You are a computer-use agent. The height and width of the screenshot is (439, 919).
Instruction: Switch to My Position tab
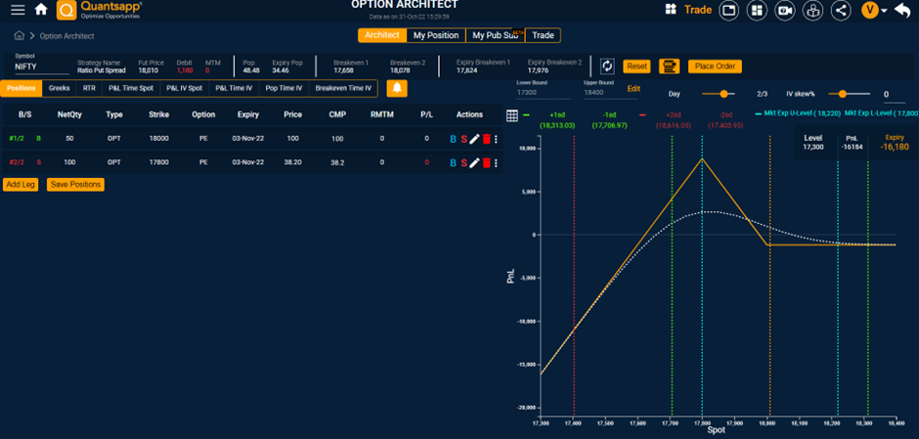436,35
